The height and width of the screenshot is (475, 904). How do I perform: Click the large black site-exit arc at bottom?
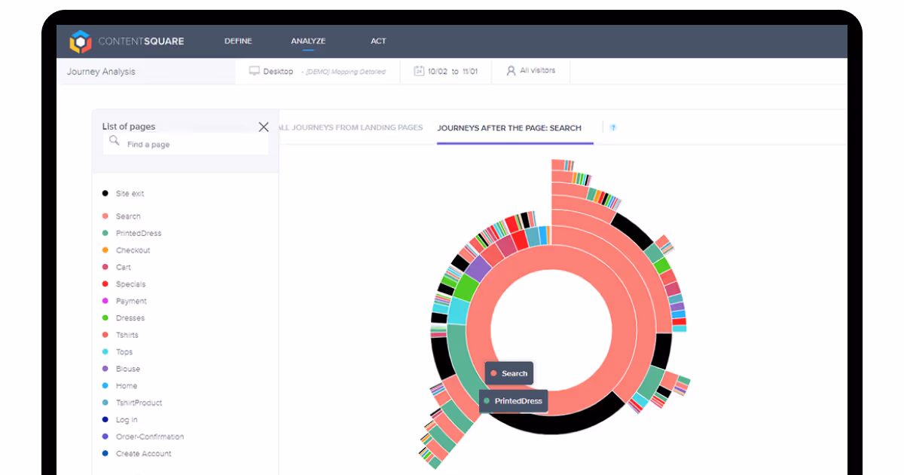click(557, 424)
